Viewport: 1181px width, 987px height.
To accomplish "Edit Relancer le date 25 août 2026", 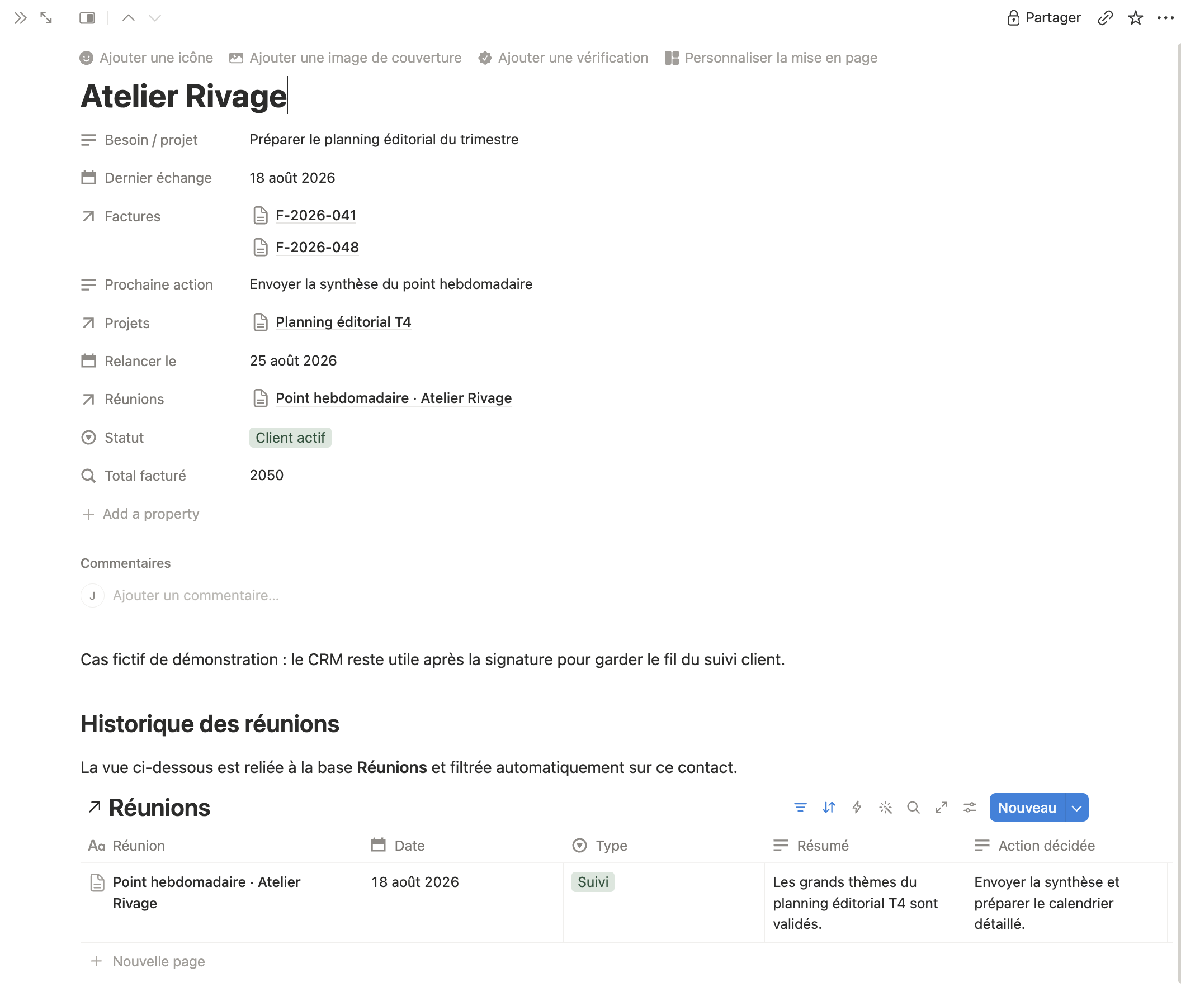I will tap(293, 360).
